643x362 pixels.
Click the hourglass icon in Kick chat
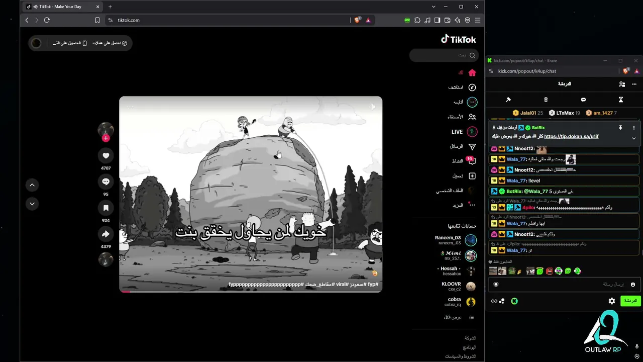click(x=621, y=100)
